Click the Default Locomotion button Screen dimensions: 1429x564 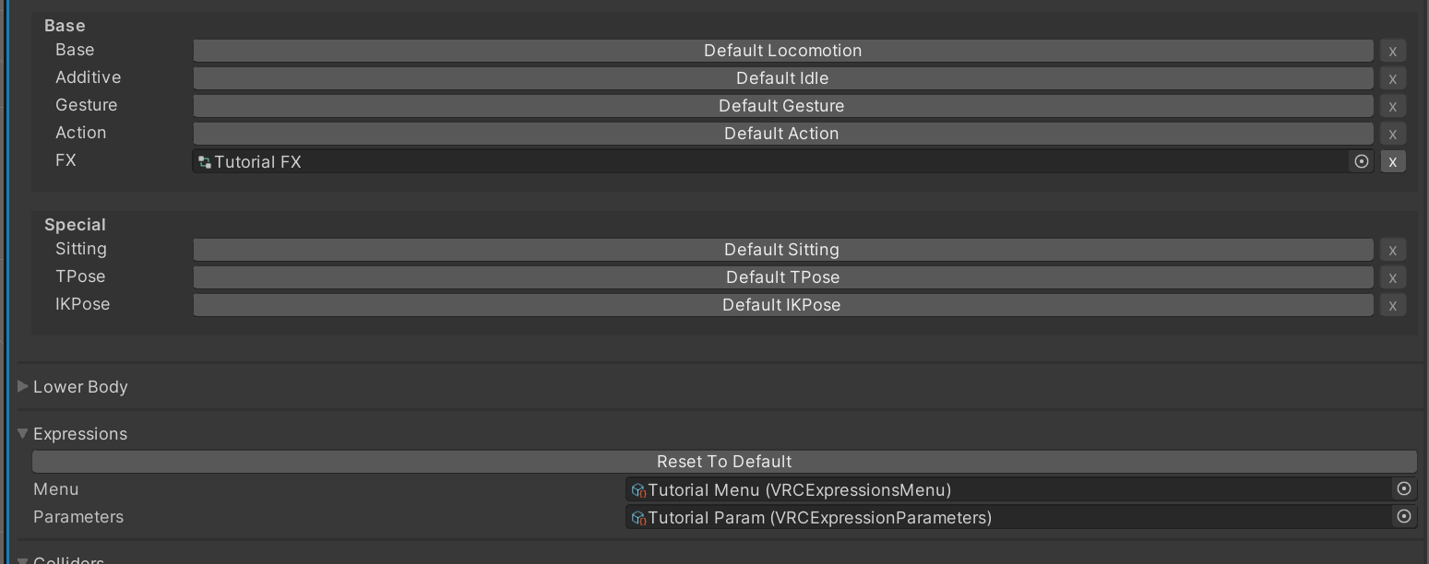point(782,51)
